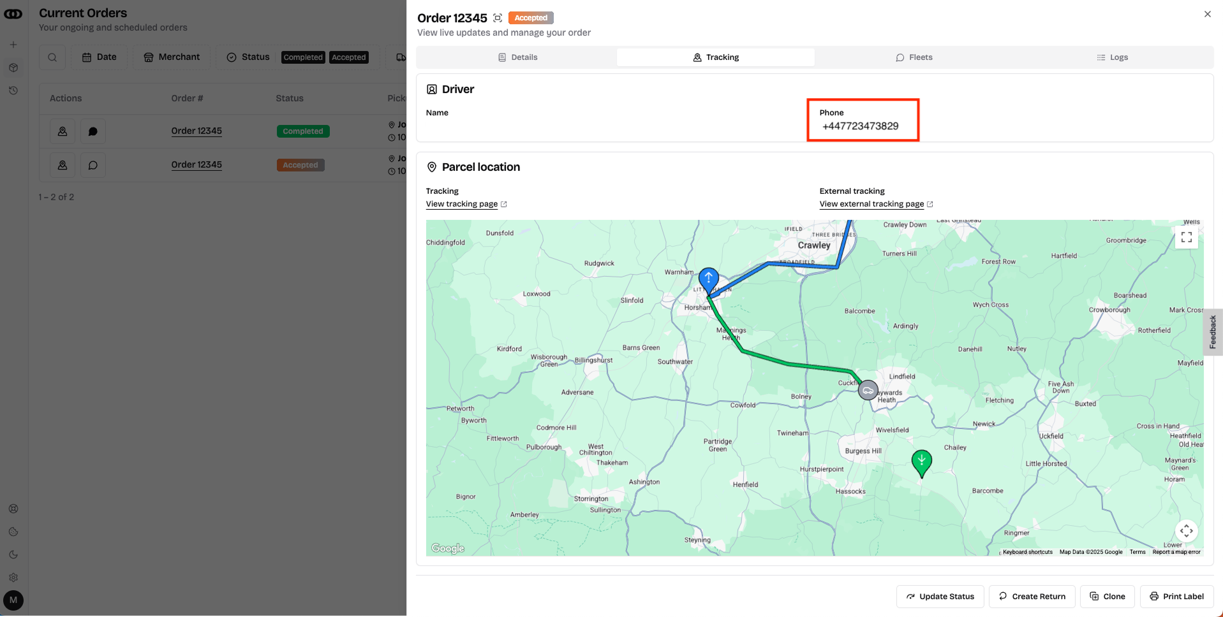Open the Order 12345 link with Accepted status
This screenshot has height=617, width=1223.
coord(196,164)
